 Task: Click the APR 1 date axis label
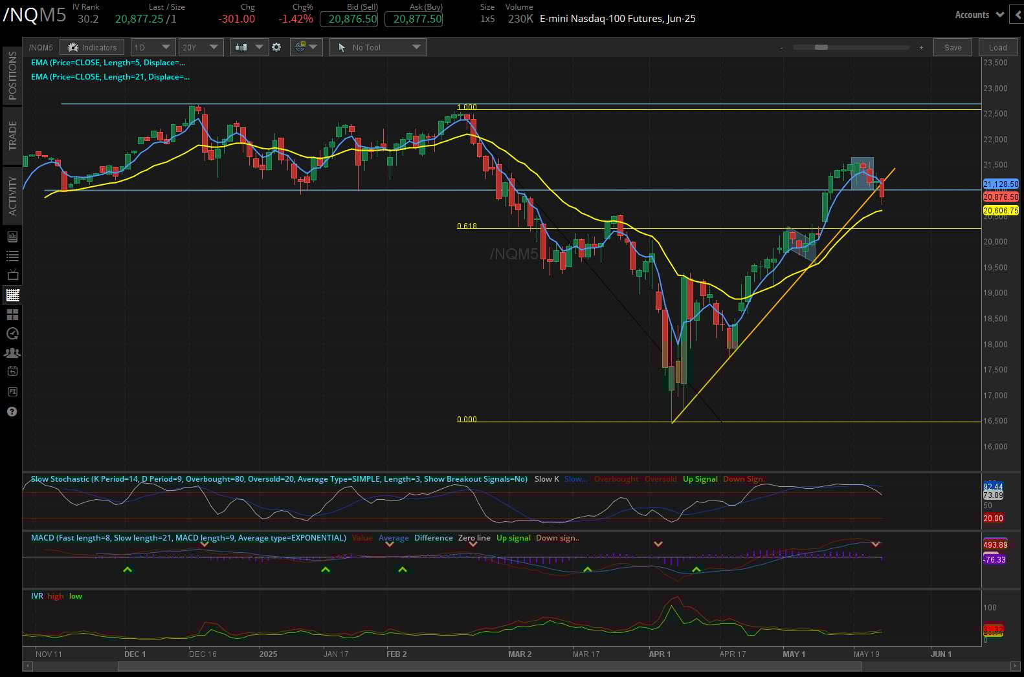click(x=660, y=654)
